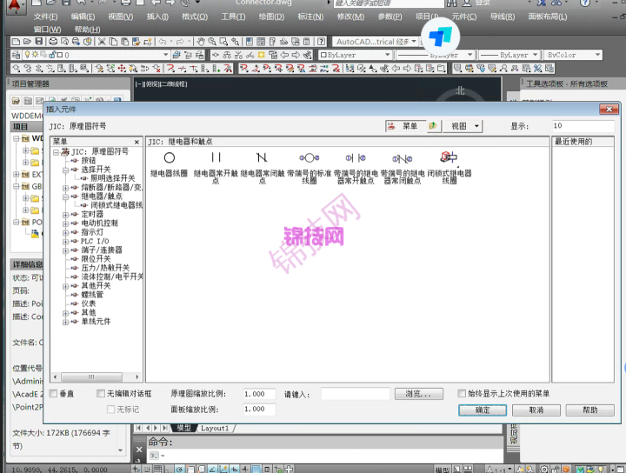Open the 视图 dropdown in dialog
This screenshot has width=626, height=473.
tap(463, 126)
